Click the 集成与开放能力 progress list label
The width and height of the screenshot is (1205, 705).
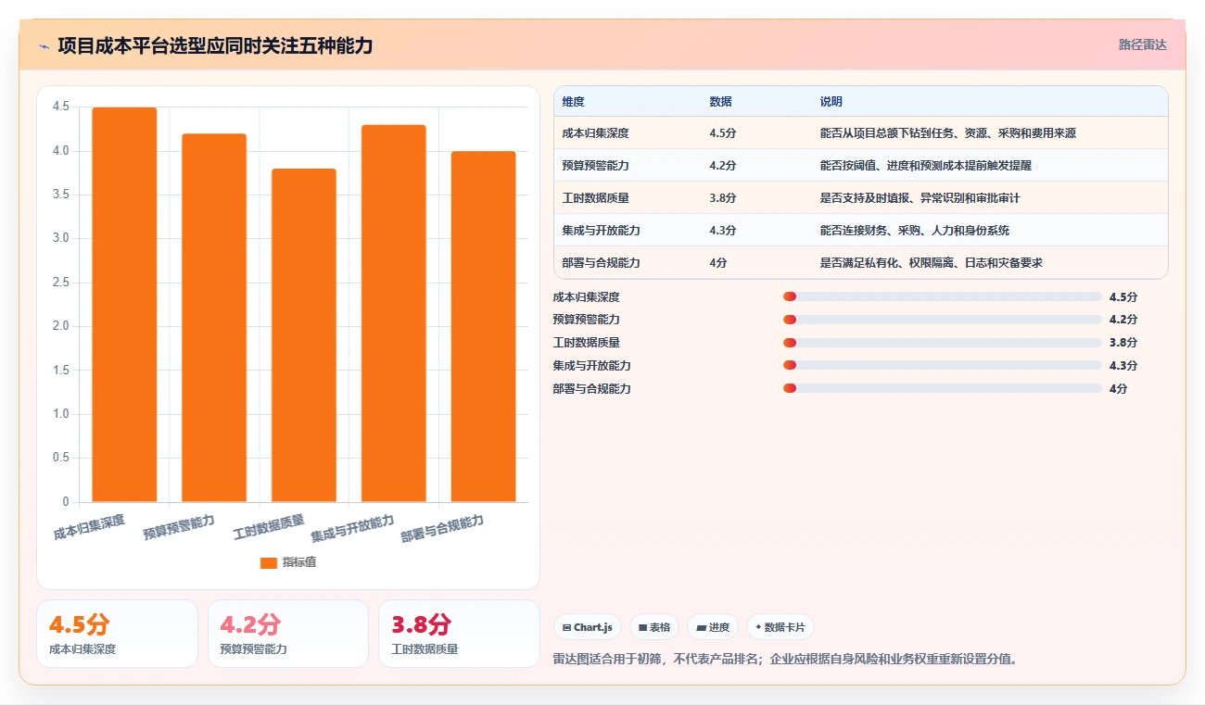591,366
